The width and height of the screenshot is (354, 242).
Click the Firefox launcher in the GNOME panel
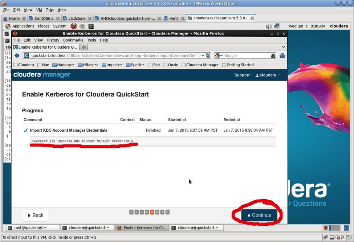pyautogui.click(x=74, y=26)
